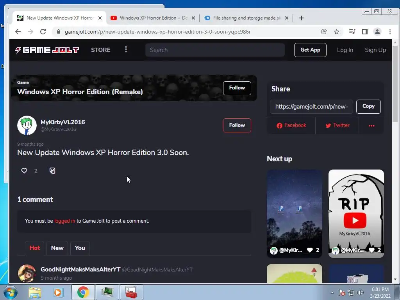The width and height of the screenshot is (400, 300).
Task: Click the browser forward arrow
Action: click(x=30, y=32)
